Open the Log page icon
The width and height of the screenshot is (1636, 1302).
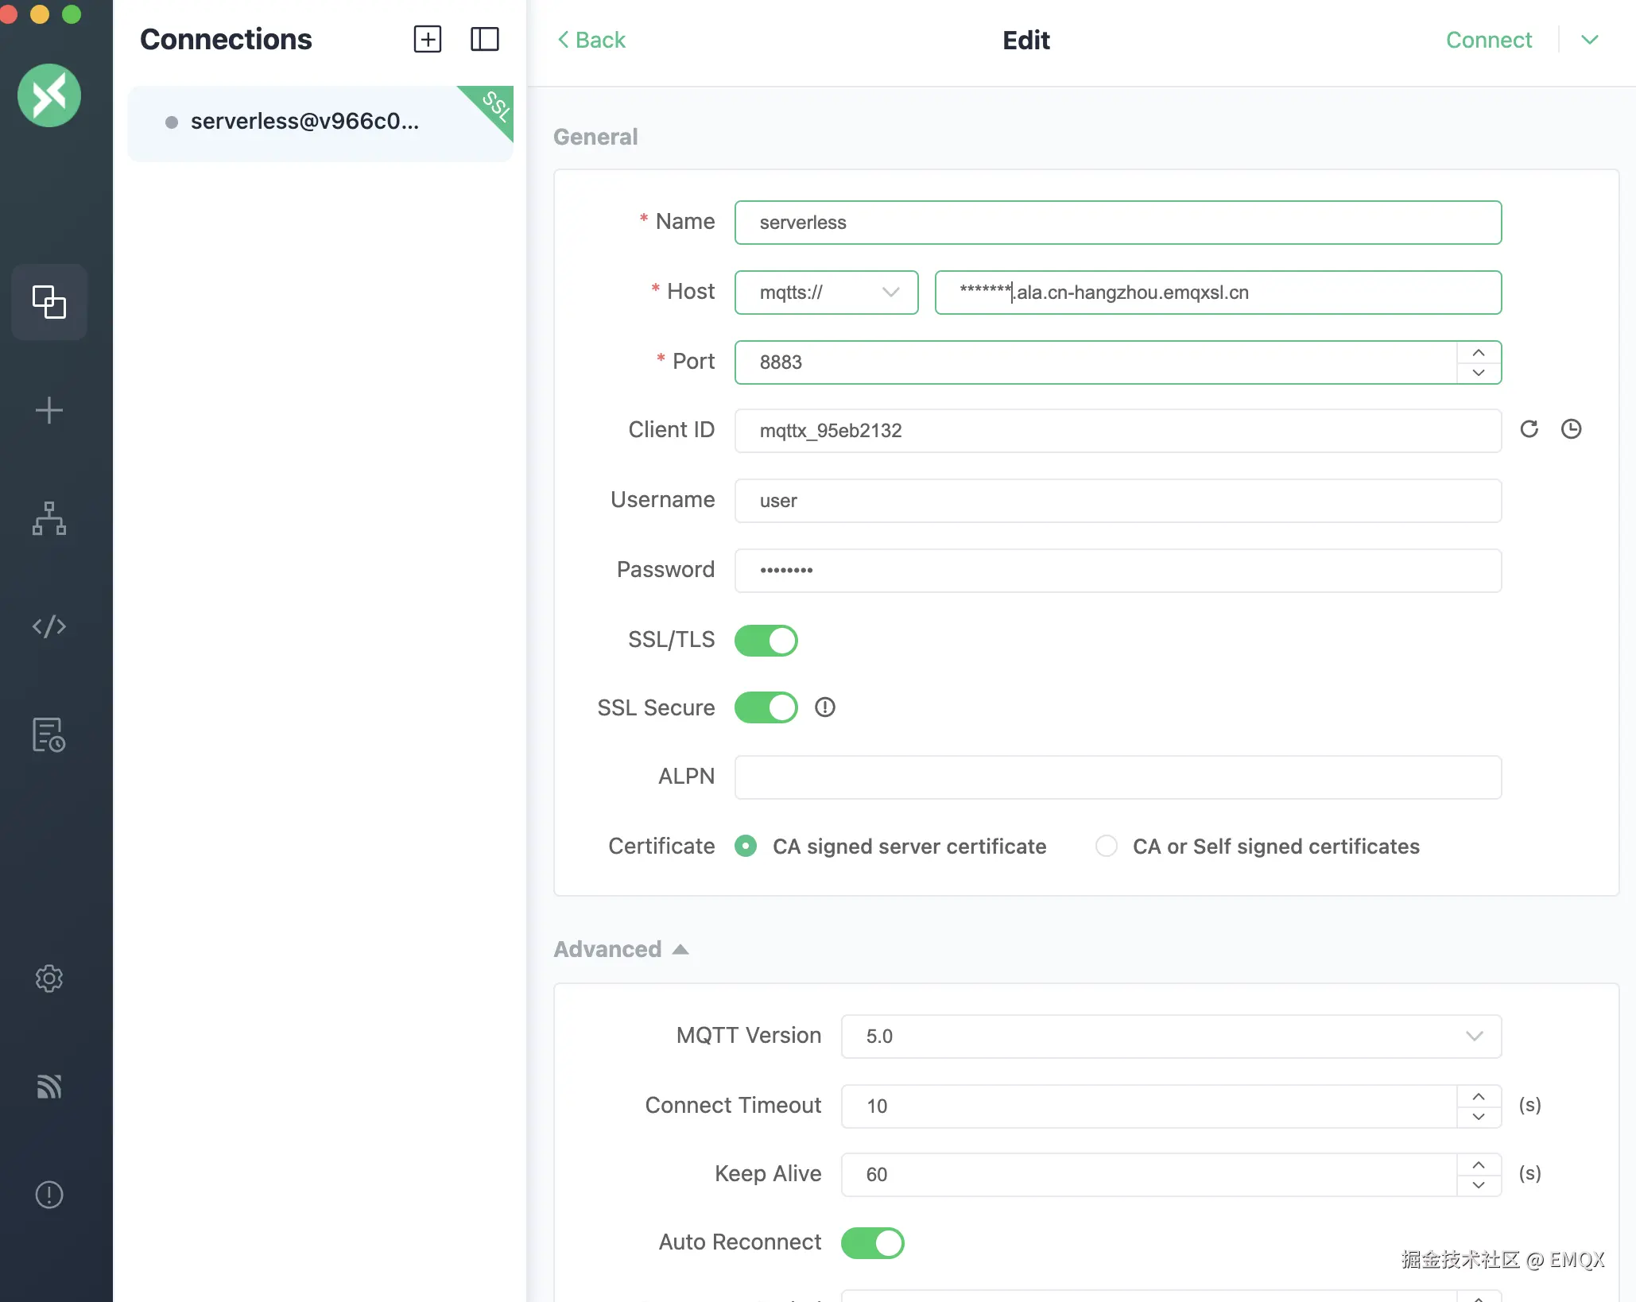point(48,734)
